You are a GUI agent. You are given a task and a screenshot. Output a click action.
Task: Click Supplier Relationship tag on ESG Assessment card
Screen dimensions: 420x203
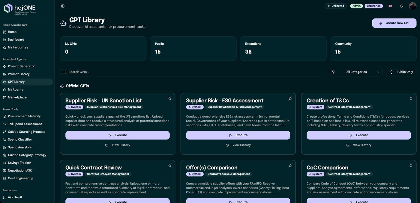(235, 107)
